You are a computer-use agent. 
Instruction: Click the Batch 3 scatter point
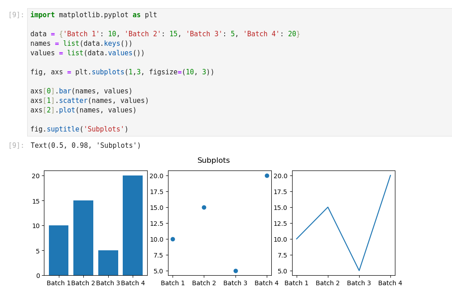click(236, 271)
